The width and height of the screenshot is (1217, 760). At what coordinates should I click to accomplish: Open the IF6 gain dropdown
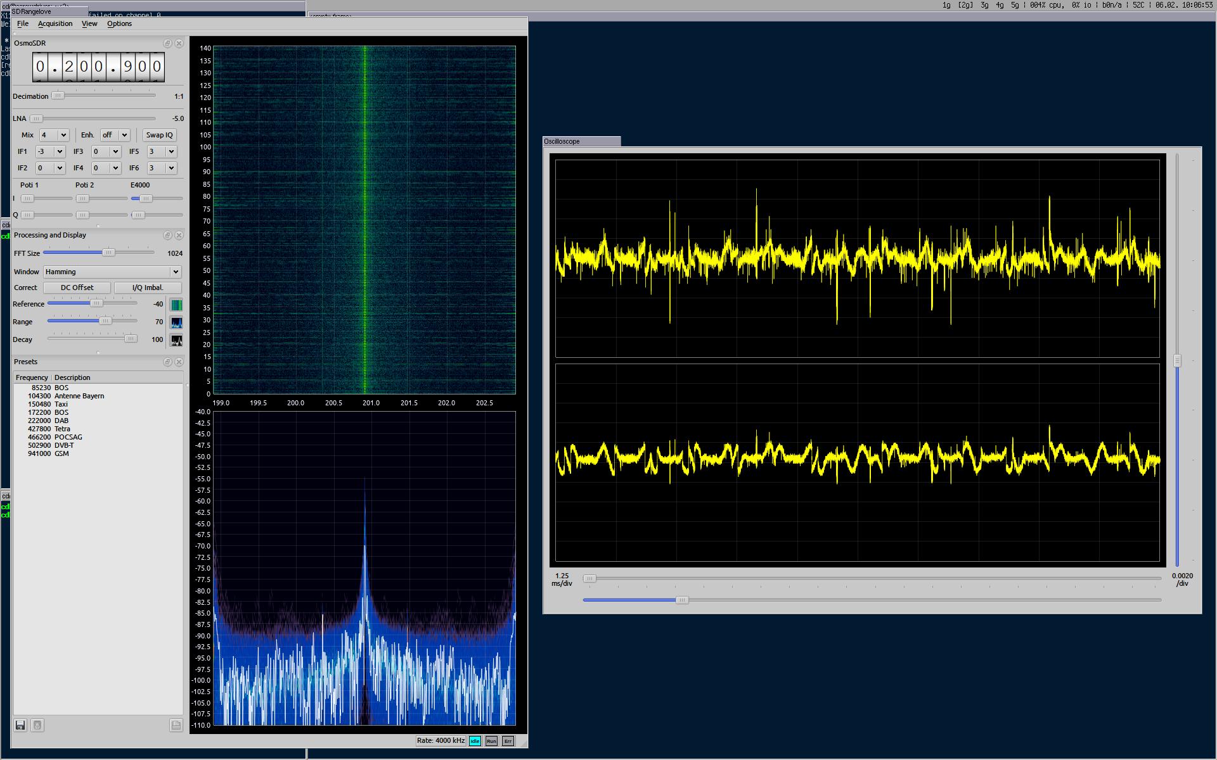(162, 168)
